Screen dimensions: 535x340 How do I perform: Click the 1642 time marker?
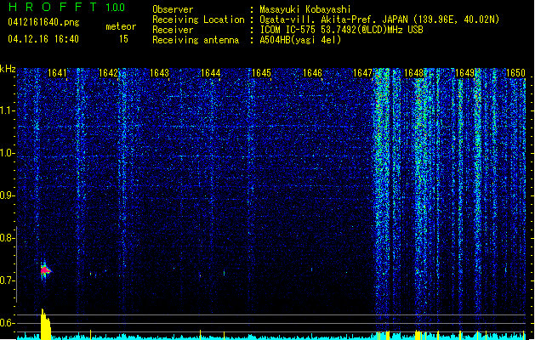point(108,73)
